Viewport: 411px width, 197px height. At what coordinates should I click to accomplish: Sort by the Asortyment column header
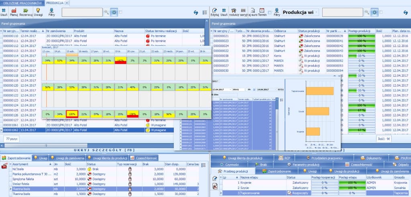(32, 164)
